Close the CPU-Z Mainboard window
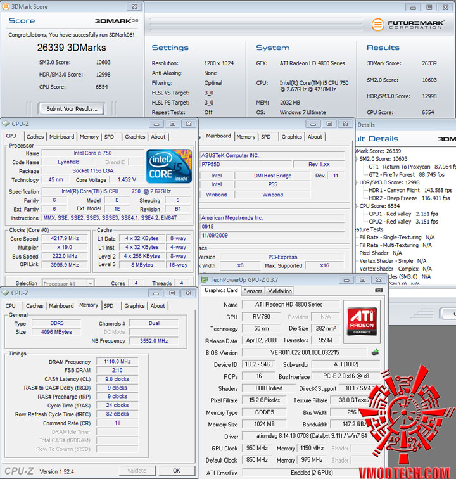Image resolution: width=456 pixels, height=479 pixels. pos(345,124)
